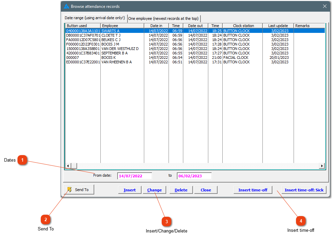The width and height of the screenshot is (333, 239).
Task: Click the 'to' date input field
Action: coord(194,176)
